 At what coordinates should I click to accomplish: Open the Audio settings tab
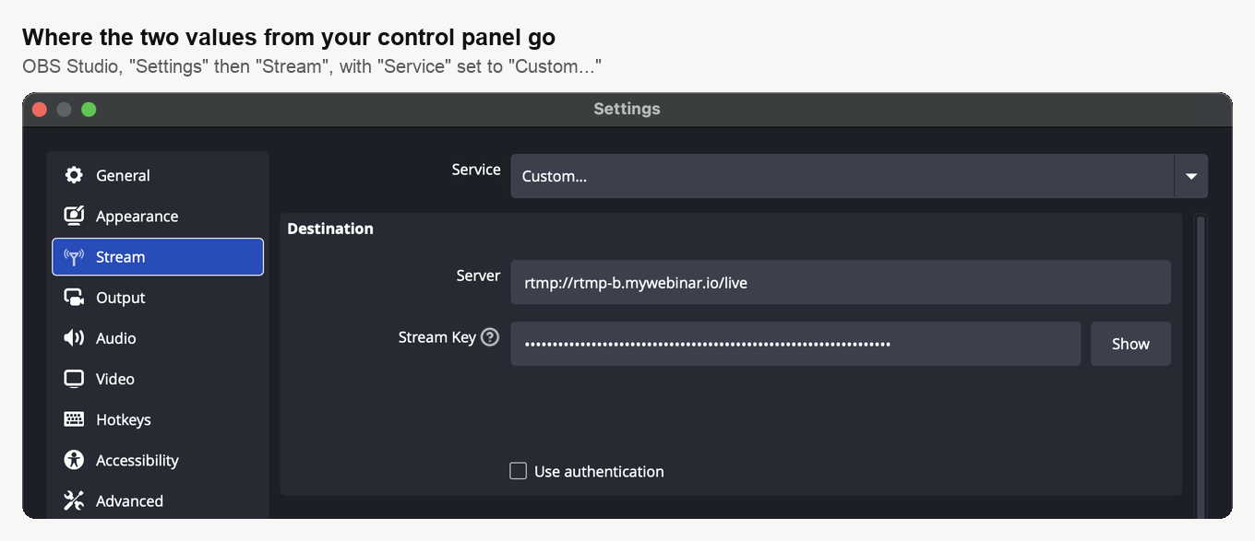[158, 337]
